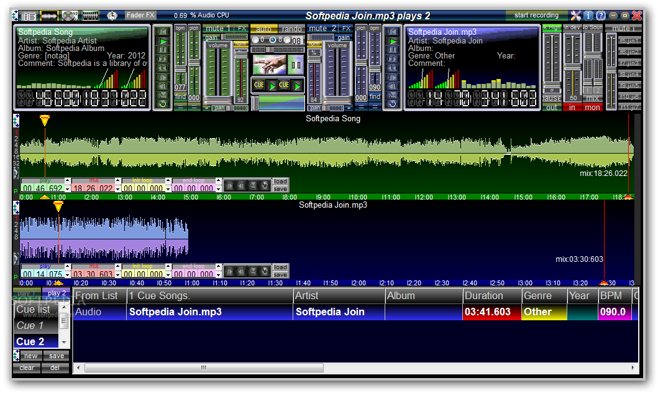Jump deck 2 to track start
Viewport: 658px width, 393px height.
pos(393,32)
